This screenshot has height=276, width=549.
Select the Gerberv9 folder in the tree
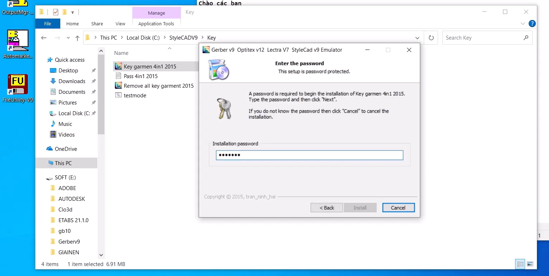click(x=69, y=242)
